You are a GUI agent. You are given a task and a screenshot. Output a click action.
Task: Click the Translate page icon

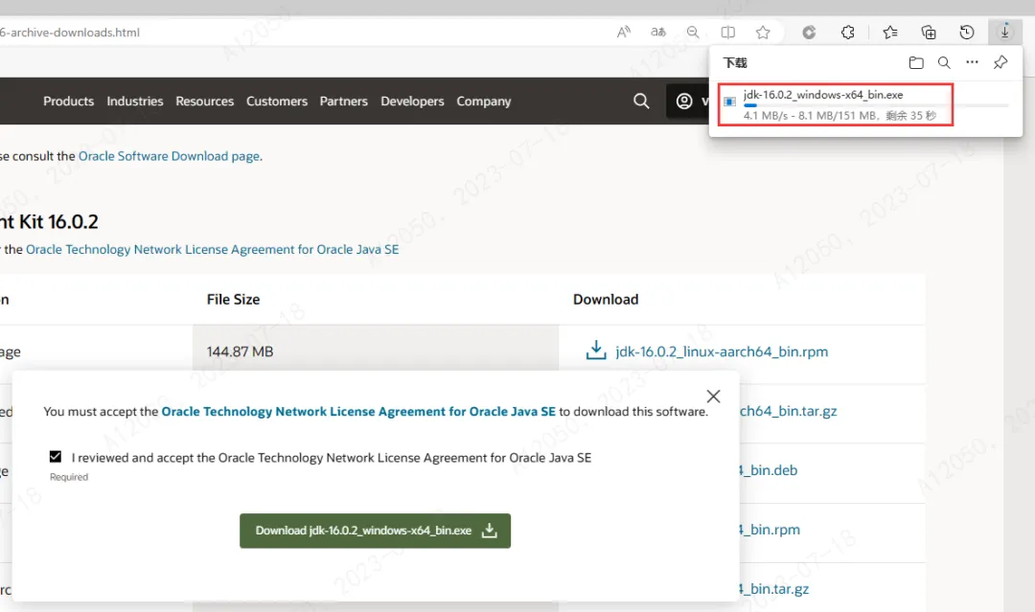[658, 33]
